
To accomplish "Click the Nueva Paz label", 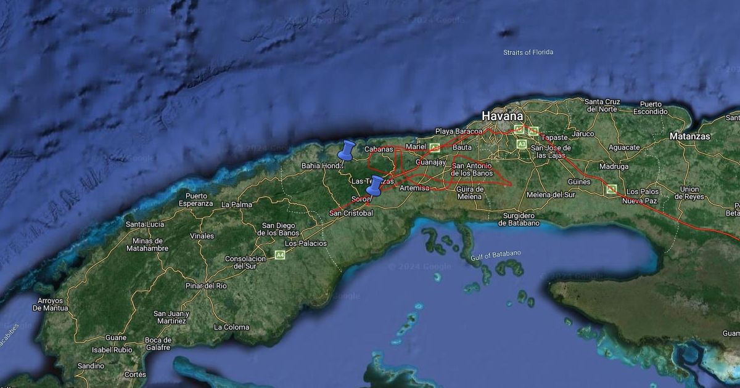I will 641,201.
